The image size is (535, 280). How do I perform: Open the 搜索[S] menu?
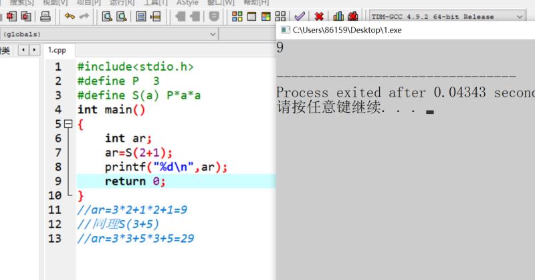[21, 3]
